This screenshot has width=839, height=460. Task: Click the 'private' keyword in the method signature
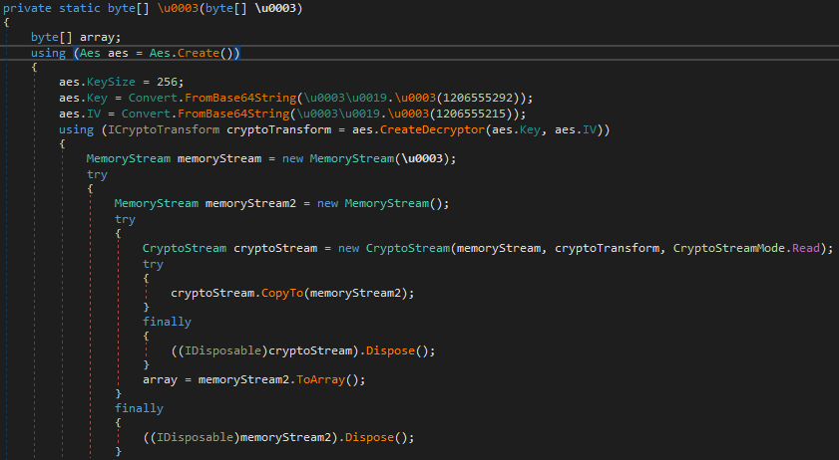tap(27, 9)
